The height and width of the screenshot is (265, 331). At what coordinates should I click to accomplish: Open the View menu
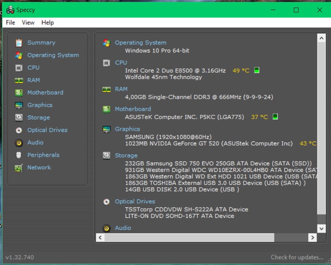point(28,22)
